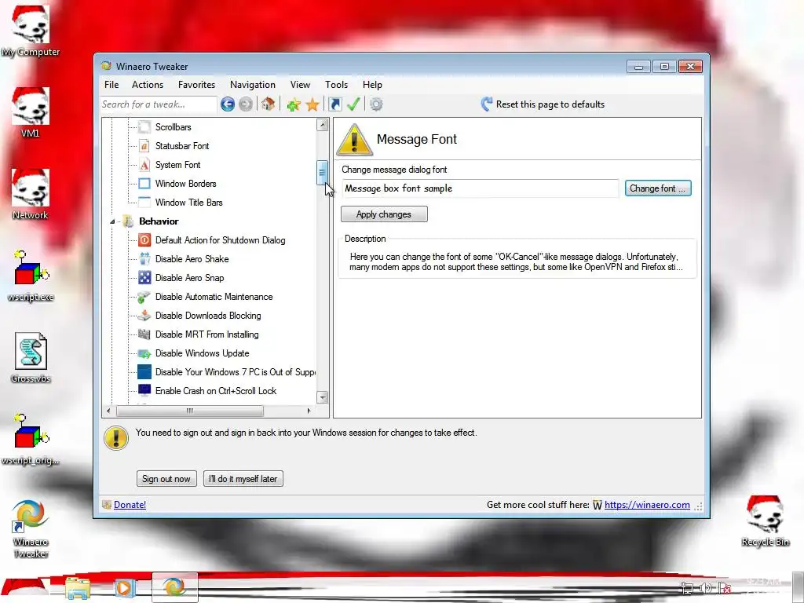This screenshot has width=804, height=603.
Task: Click the volume speaker tray icon
Action: tap(706, 588)
